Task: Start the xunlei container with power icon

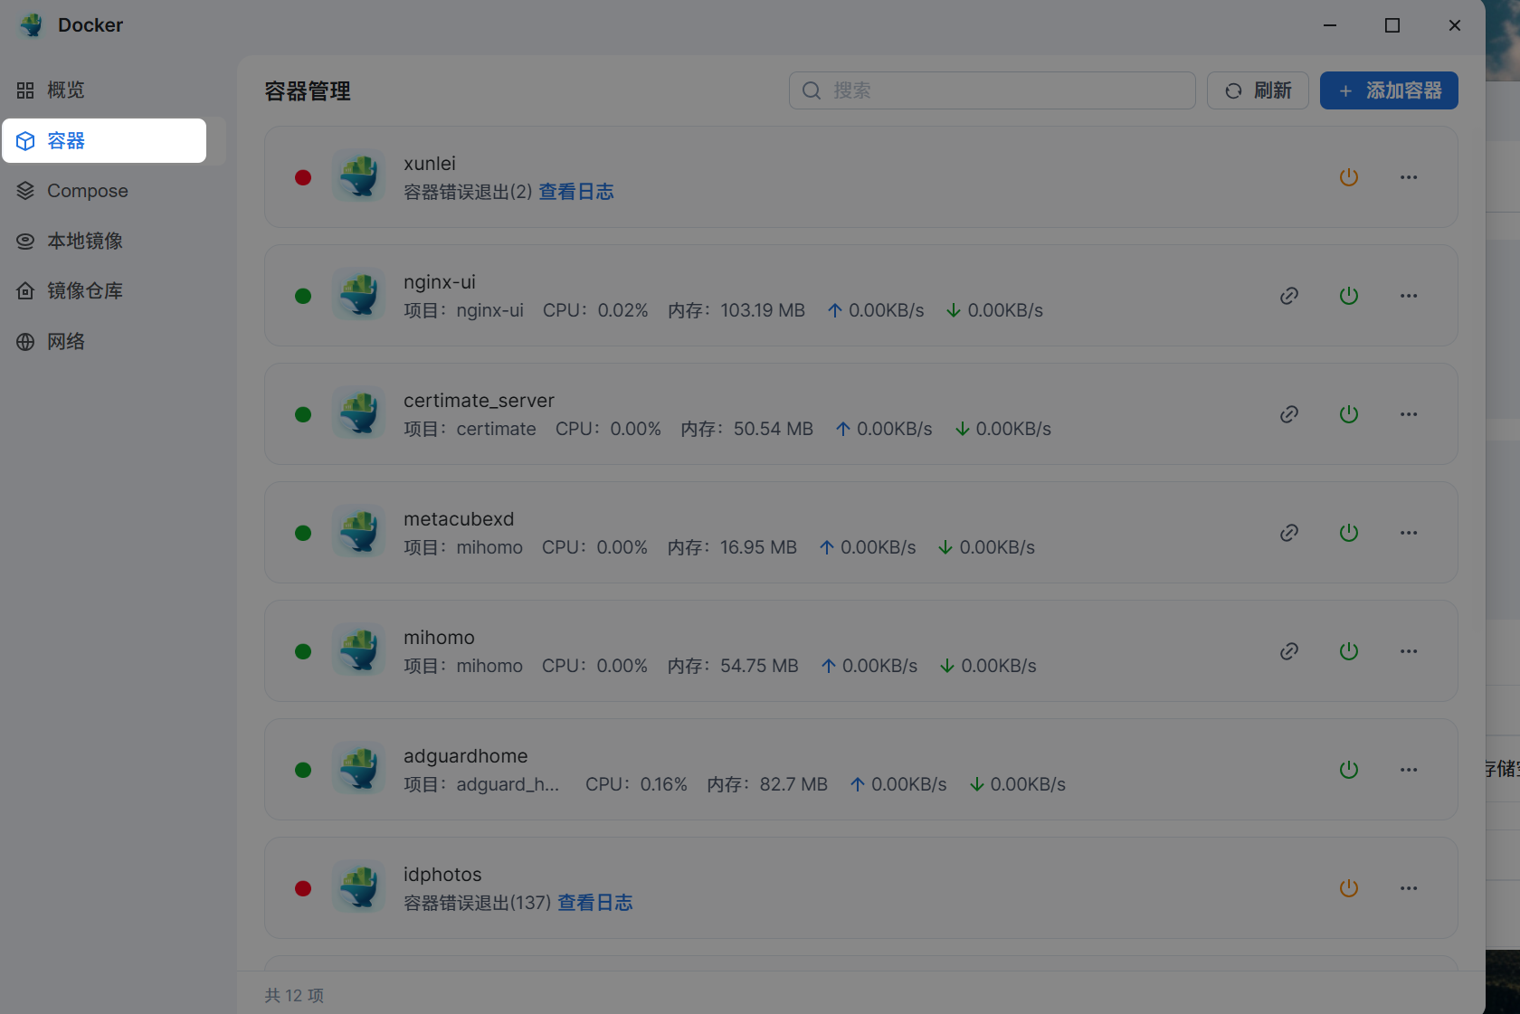Action: tap(1349, 177)
